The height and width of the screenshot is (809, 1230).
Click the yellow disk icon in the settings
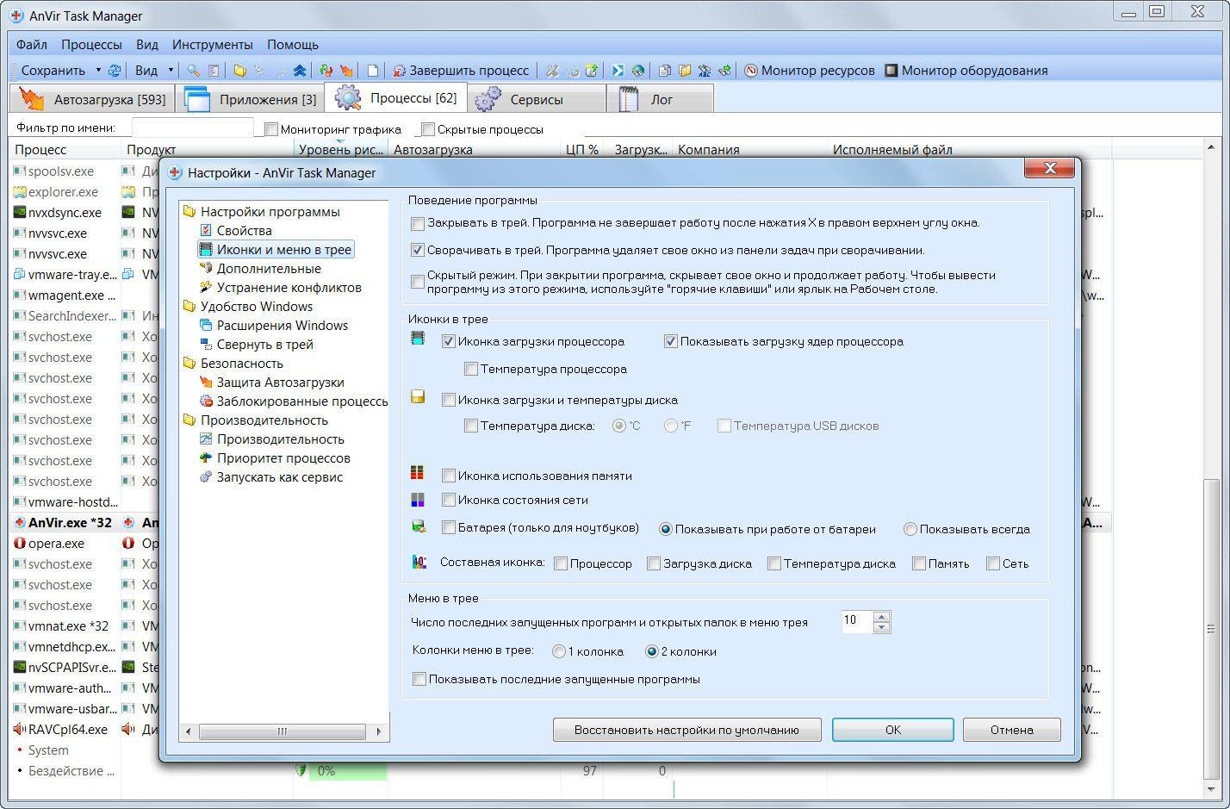(418, 397)
